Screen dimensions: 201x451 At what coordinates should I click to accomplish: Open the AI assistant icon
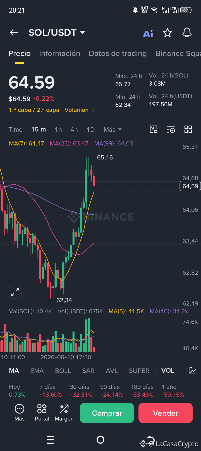[148, 33]
